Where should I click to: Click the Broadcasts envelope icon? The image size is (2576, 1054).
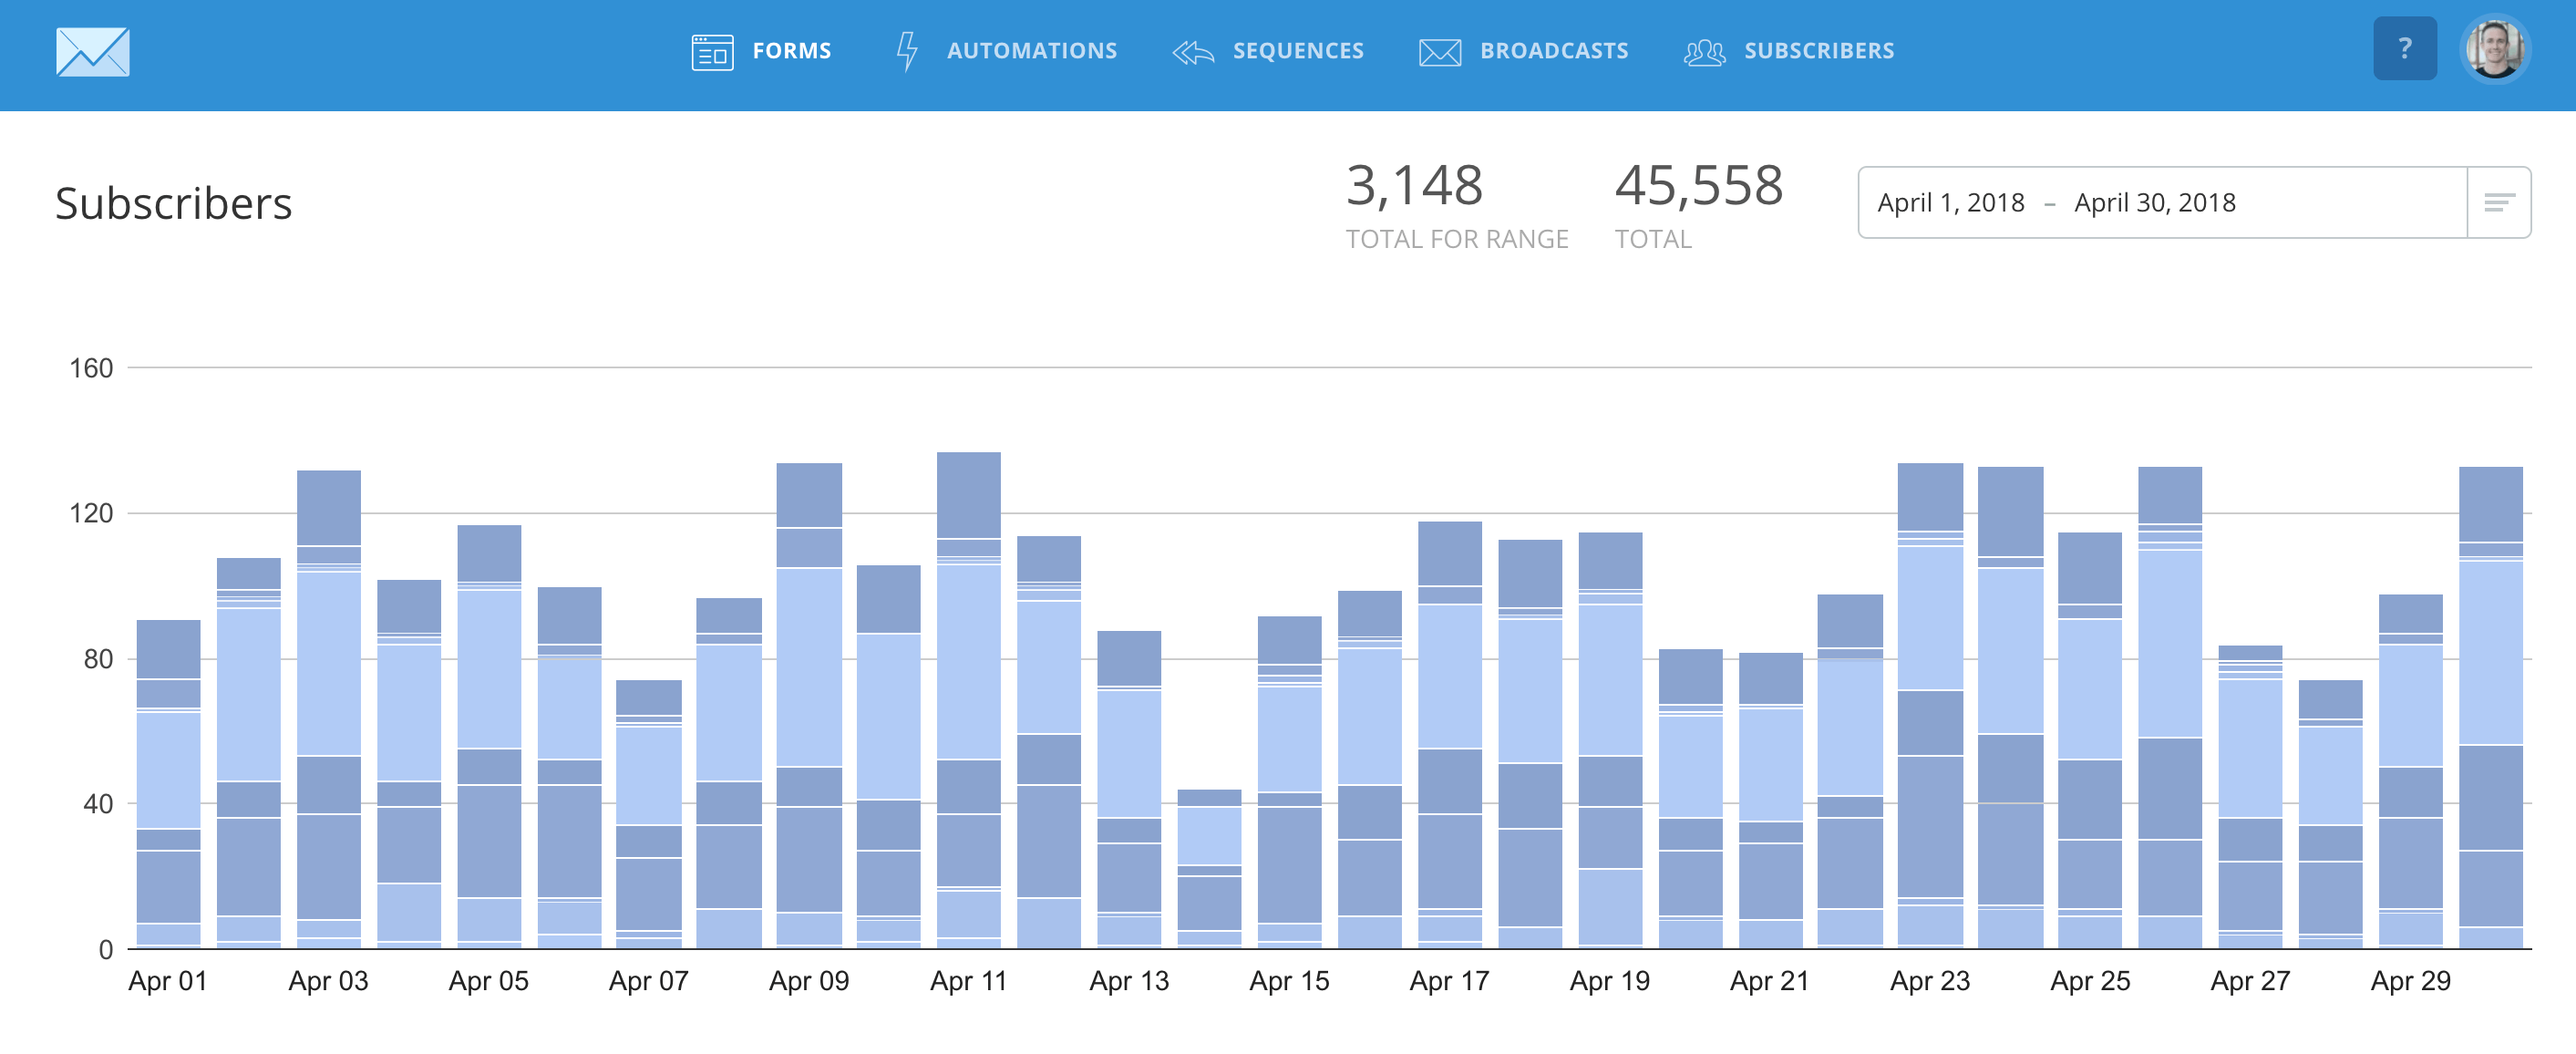1438,51
